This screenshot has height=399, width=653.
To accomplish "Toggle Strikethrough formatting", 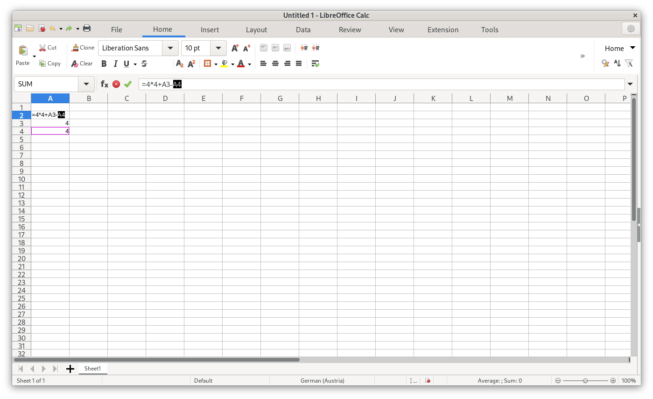I will click(x=144, y=64).
